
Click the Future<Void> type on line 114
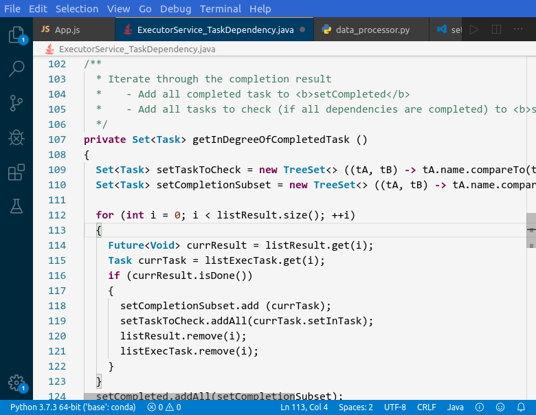click(144, 245)
